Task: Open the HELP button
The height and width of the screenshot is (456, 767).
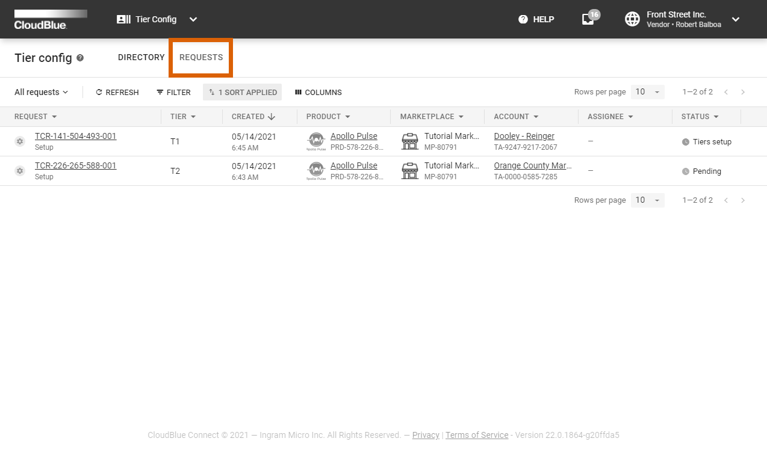Action: tap(536, 19)
